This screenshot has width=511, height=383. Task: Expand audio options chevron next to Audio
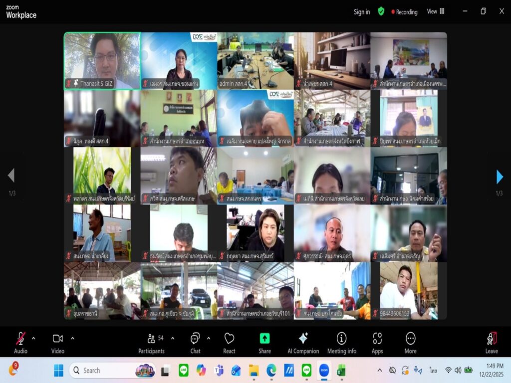point(33,338)
